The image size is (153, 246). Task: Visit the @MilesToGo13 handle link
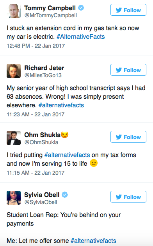point(43,75)
